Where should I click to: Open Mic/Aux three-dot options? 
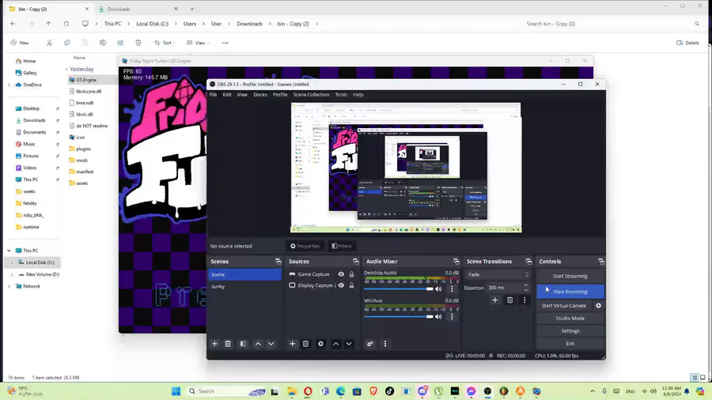(452, 316)
